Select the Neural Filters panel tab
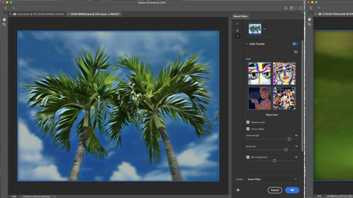Viewport: 353px width, 198px height. click(240, 16)
